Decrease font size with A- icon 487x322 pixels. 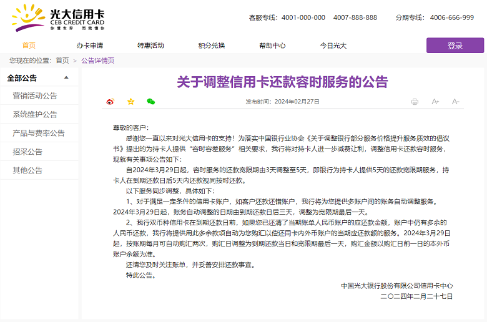coord(455,102)
